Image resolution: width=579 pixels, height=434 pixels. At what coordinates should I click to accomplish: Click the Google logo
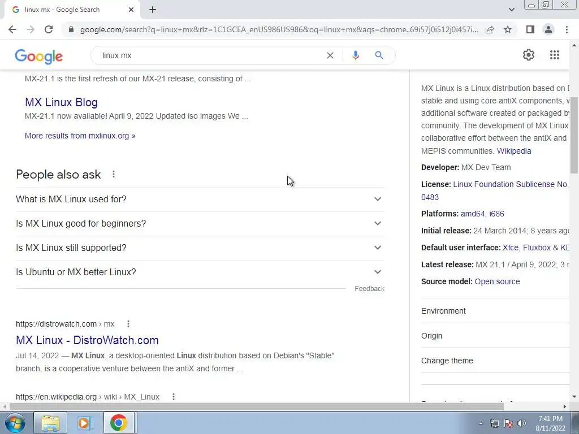tap(39, 56)
